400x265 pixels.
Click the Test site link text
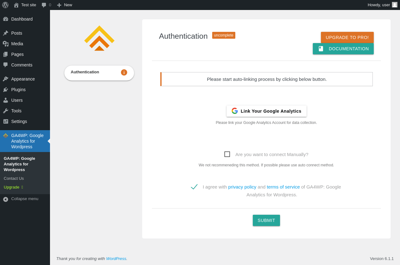click(29, 5)
